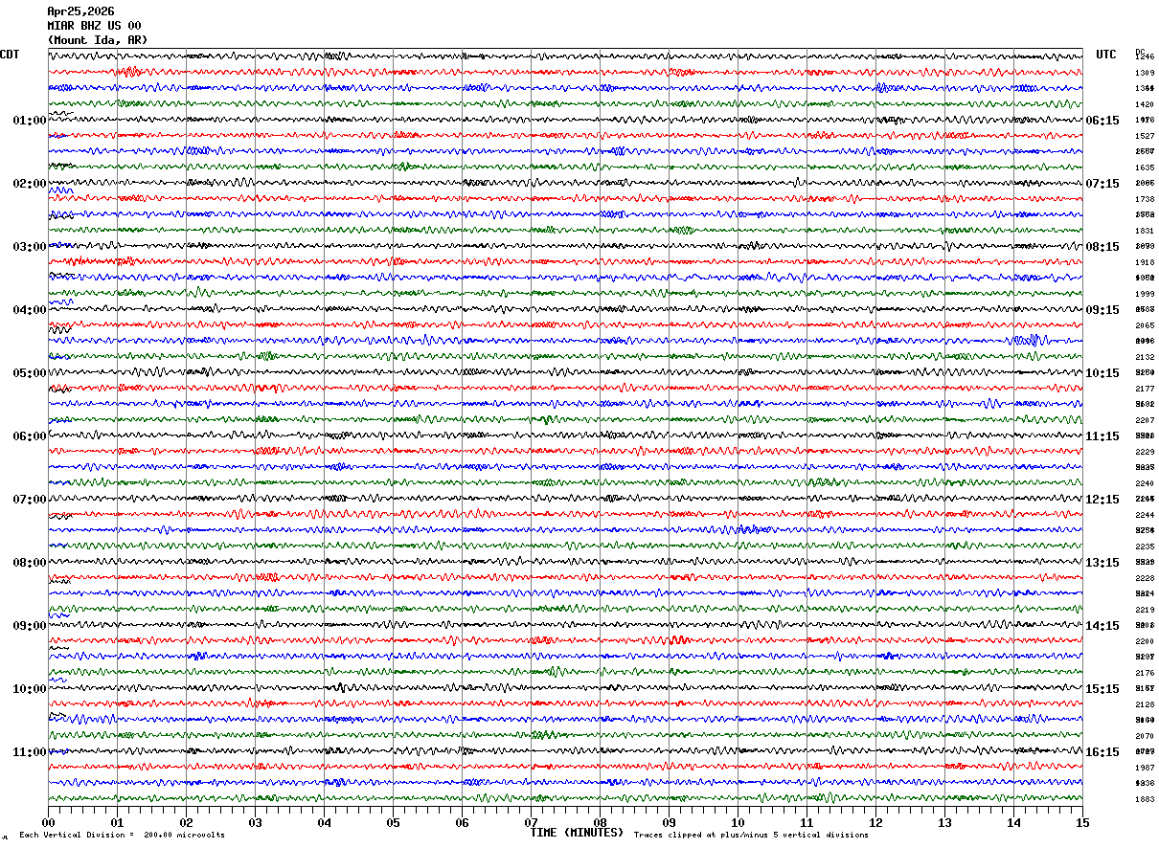The image size is (1159, 848).
Task: Select the station code 'MIAR BHZ US 00'
Action: 94,26
